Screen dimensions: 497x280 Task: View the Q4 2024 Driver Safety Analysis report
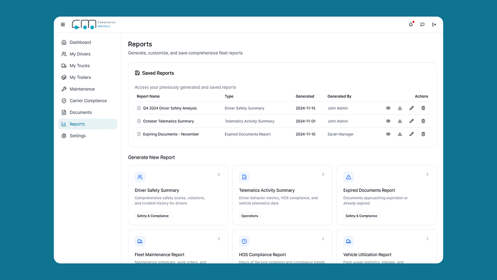(388, 108)
